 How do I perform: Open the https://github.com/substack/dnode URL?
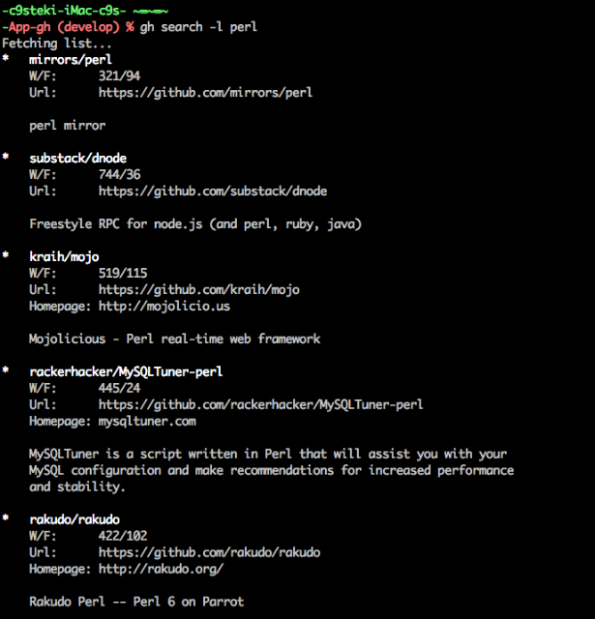213,192
